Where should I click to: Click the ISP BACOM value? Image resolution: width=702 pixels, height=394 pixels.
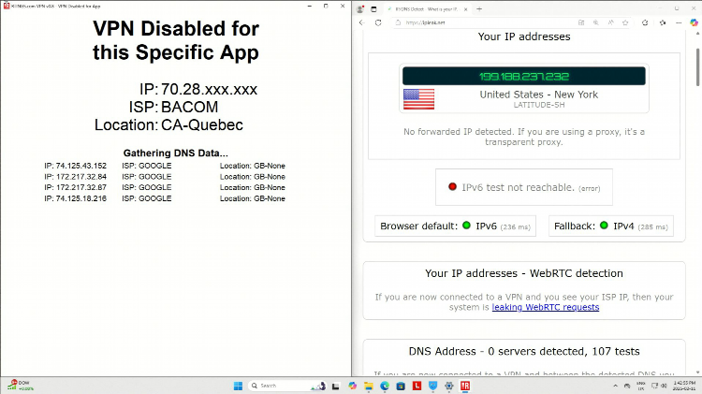[x=189, y=107]
